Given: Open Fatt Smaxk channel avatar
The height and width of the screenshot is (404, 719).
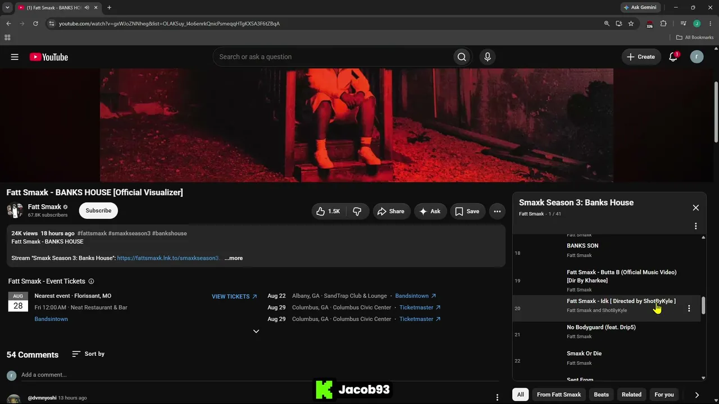Looking at the screenshot, I should coord(15,210).
